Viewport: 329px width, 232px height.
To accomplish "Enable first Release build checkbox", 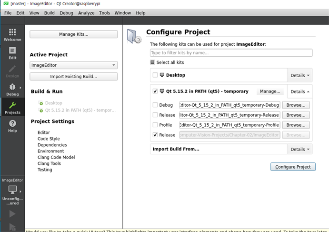I will point(155,115).
